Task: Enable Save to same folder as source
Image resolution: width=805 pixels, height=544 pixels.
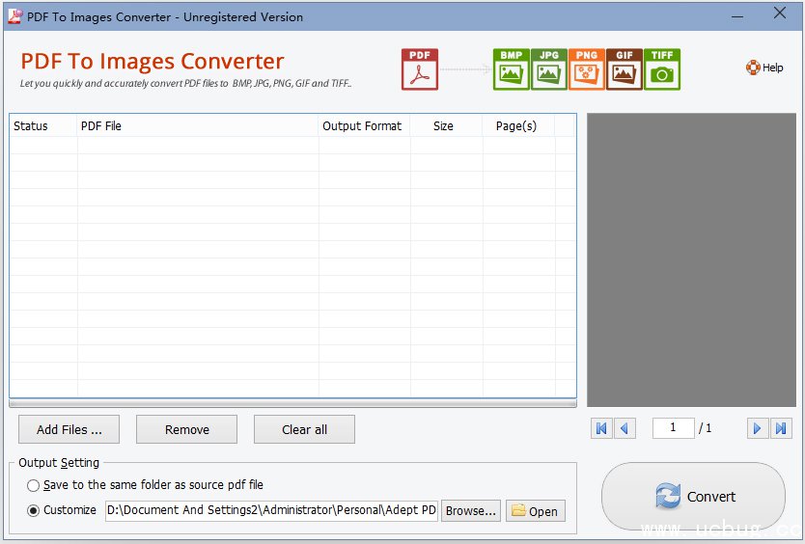Action: click(34, 485)
